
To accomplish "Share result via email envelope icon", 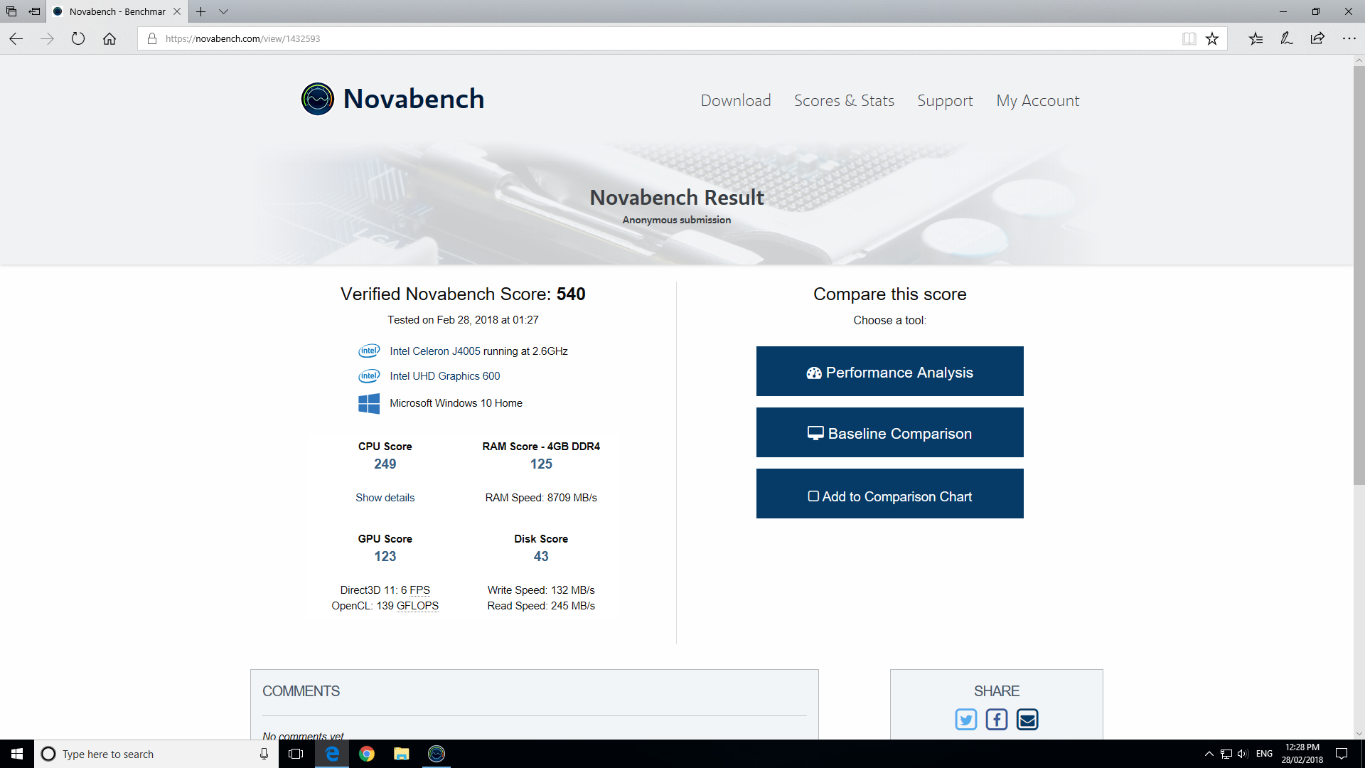I will coord(1027,720).
